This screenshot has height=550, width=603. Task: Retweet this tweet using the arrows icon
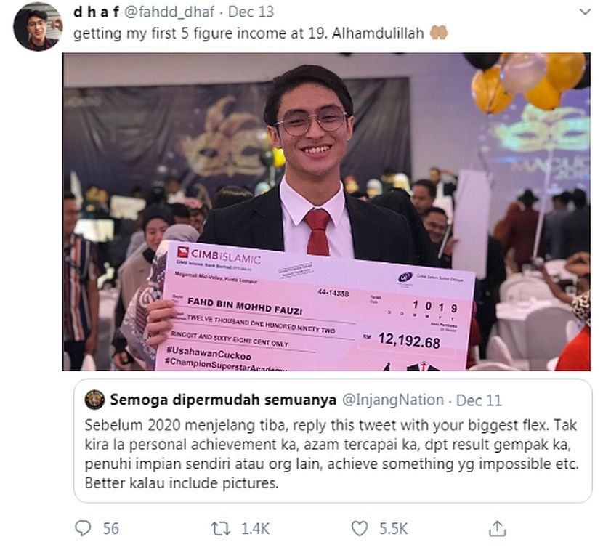(x=220, y=528)
